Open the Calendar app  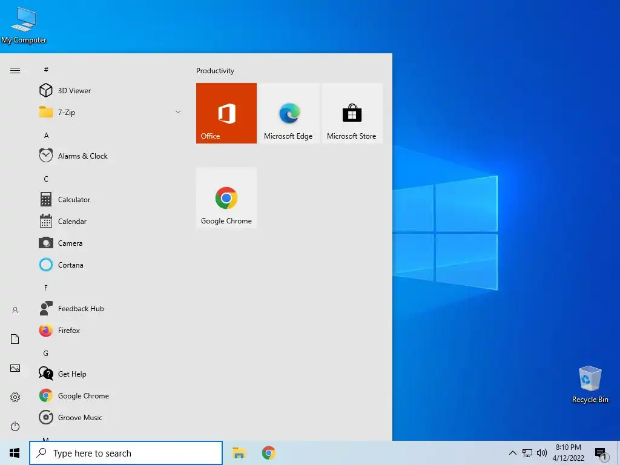click(109, 221)
